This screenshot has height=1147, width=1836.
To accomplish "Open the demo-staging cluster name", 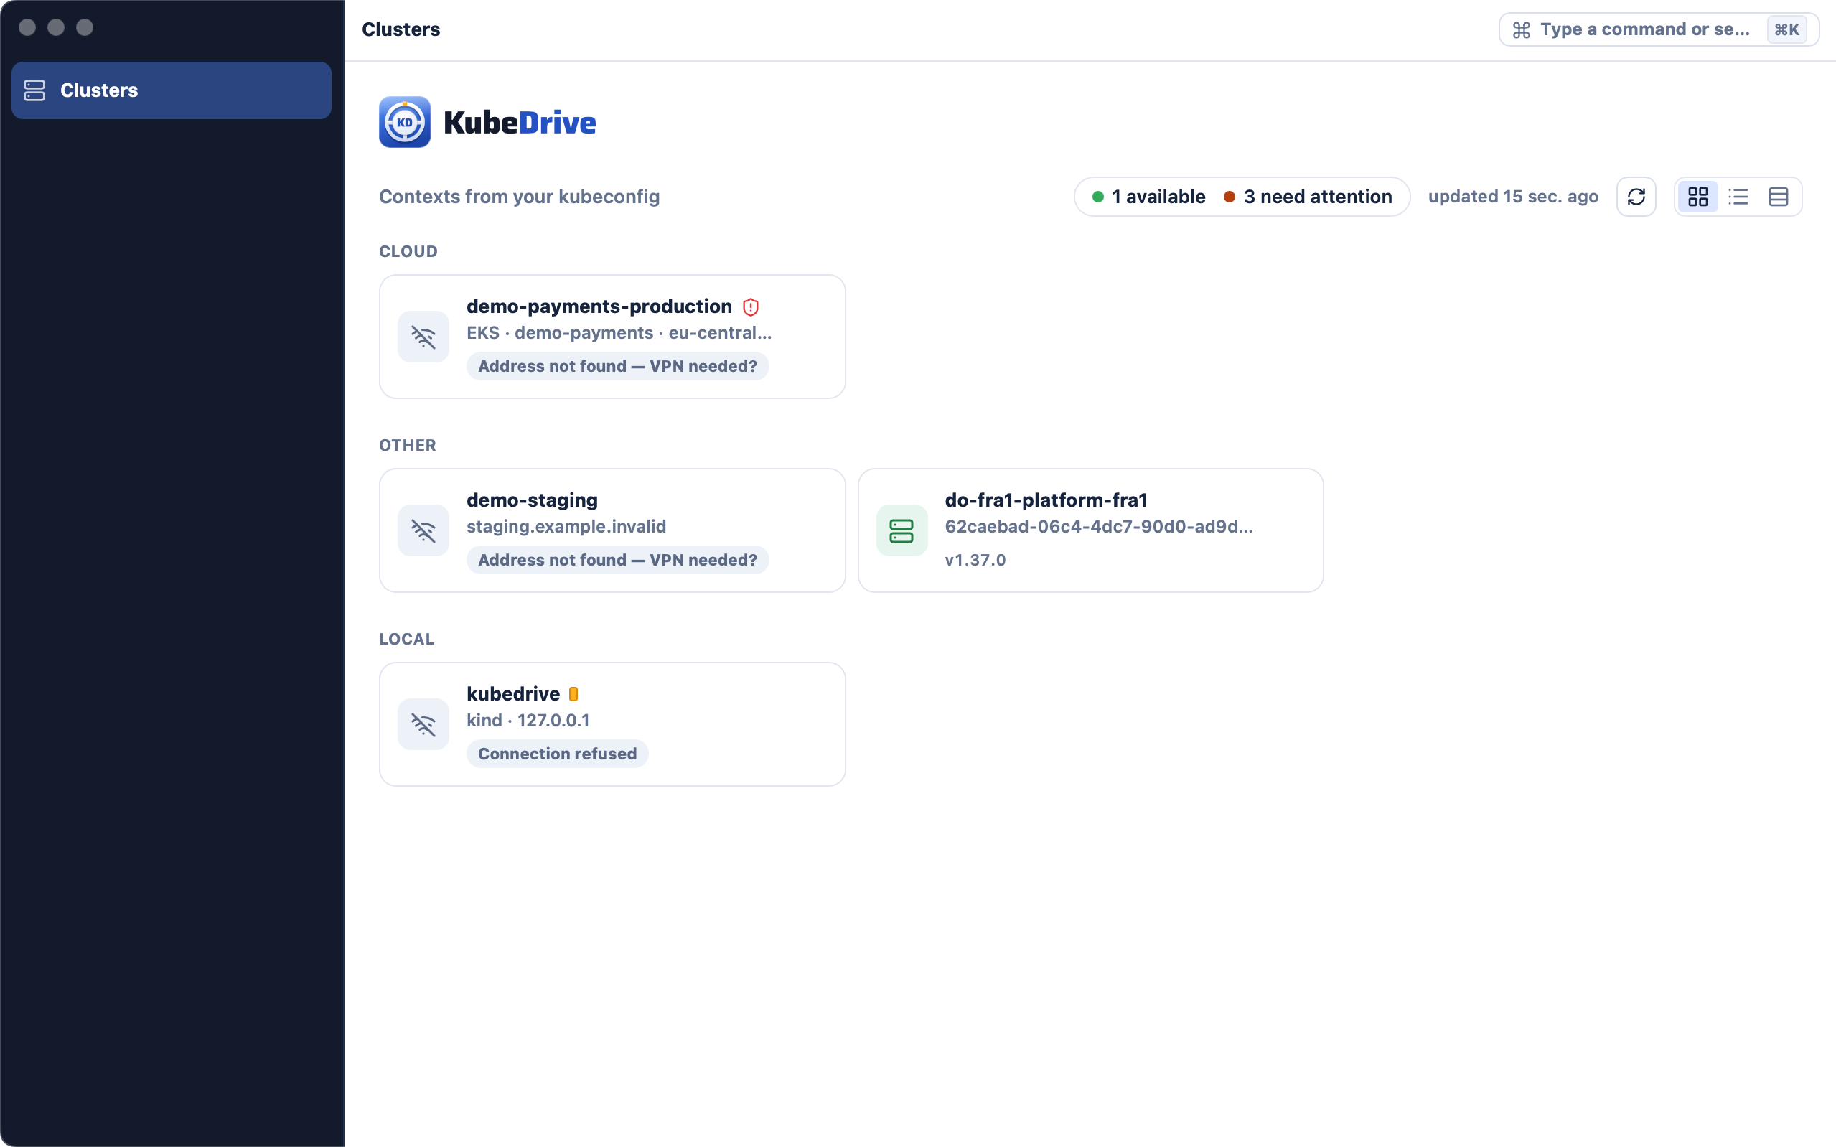I will 533,500.
